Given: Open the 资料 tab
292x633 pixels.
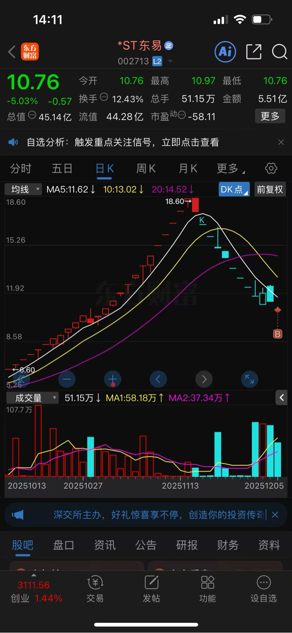Looking at the screenshot, I should click(269, 545).
